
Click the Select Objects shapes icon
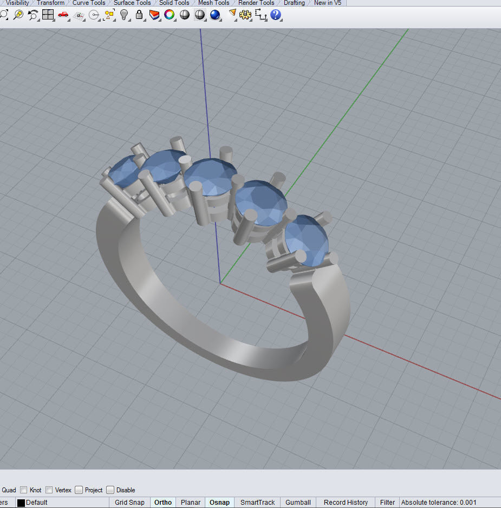point(109,15)
